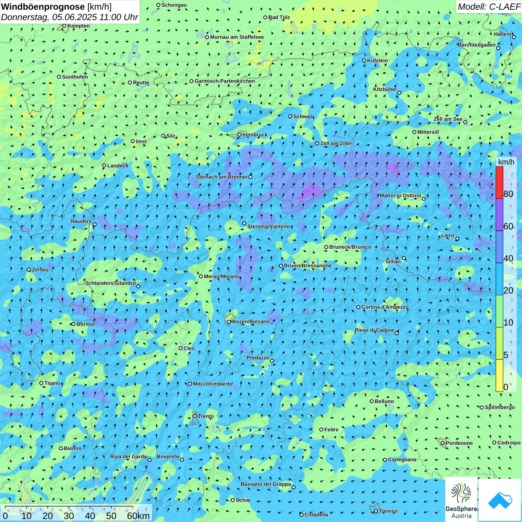Click the Zell am Ziller label
The image size is (522, 522).
[336, 143]
